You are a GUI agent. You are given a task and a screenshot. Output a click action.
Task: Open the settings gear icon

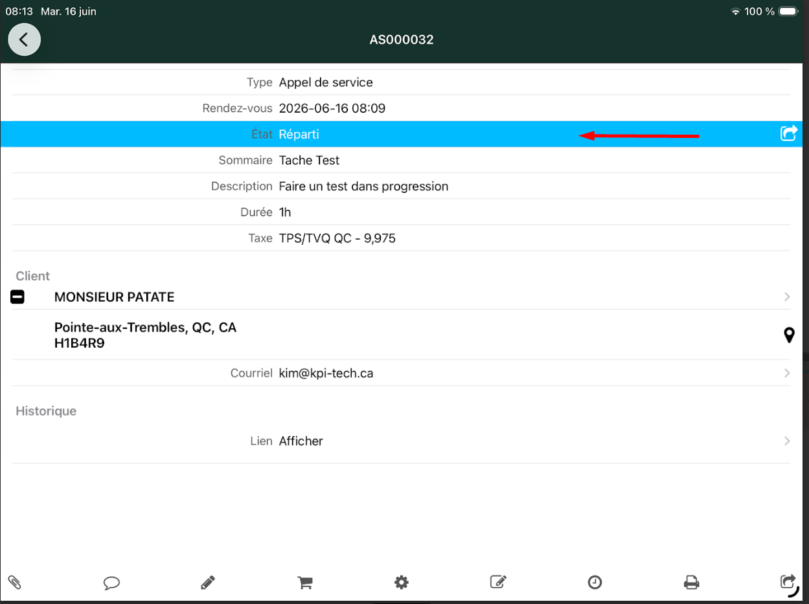pyautogui.click(x=402, y=583)
